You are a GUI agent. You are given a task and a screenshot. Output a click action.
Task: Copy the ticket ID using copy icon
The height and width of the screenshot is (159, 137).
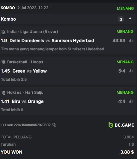(54, 125)
